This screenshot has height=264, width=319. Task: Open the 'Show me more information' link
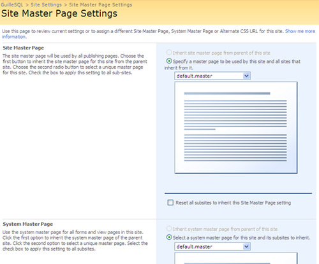click(x=158, y=34)
